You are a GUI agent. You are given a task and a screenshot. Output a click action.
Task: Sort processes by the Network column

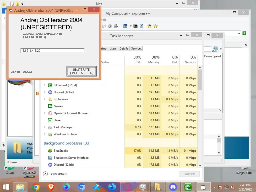tap(188, 59)
